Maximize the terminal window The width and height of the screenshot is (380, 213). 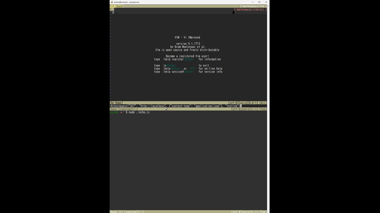pos(259,2)
